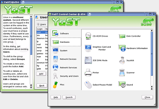Open the Printer icon

88,73
